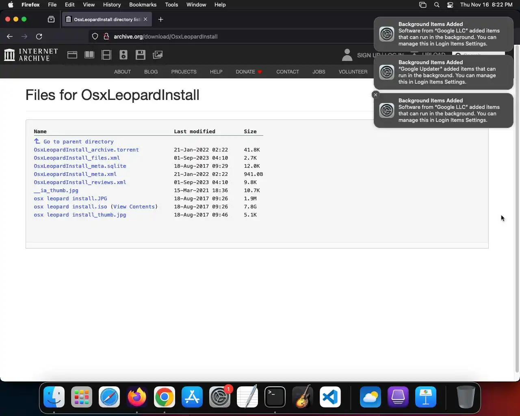Open Finder from the Dock
Screen dimensions: 520x416
(x=54, y=397)
